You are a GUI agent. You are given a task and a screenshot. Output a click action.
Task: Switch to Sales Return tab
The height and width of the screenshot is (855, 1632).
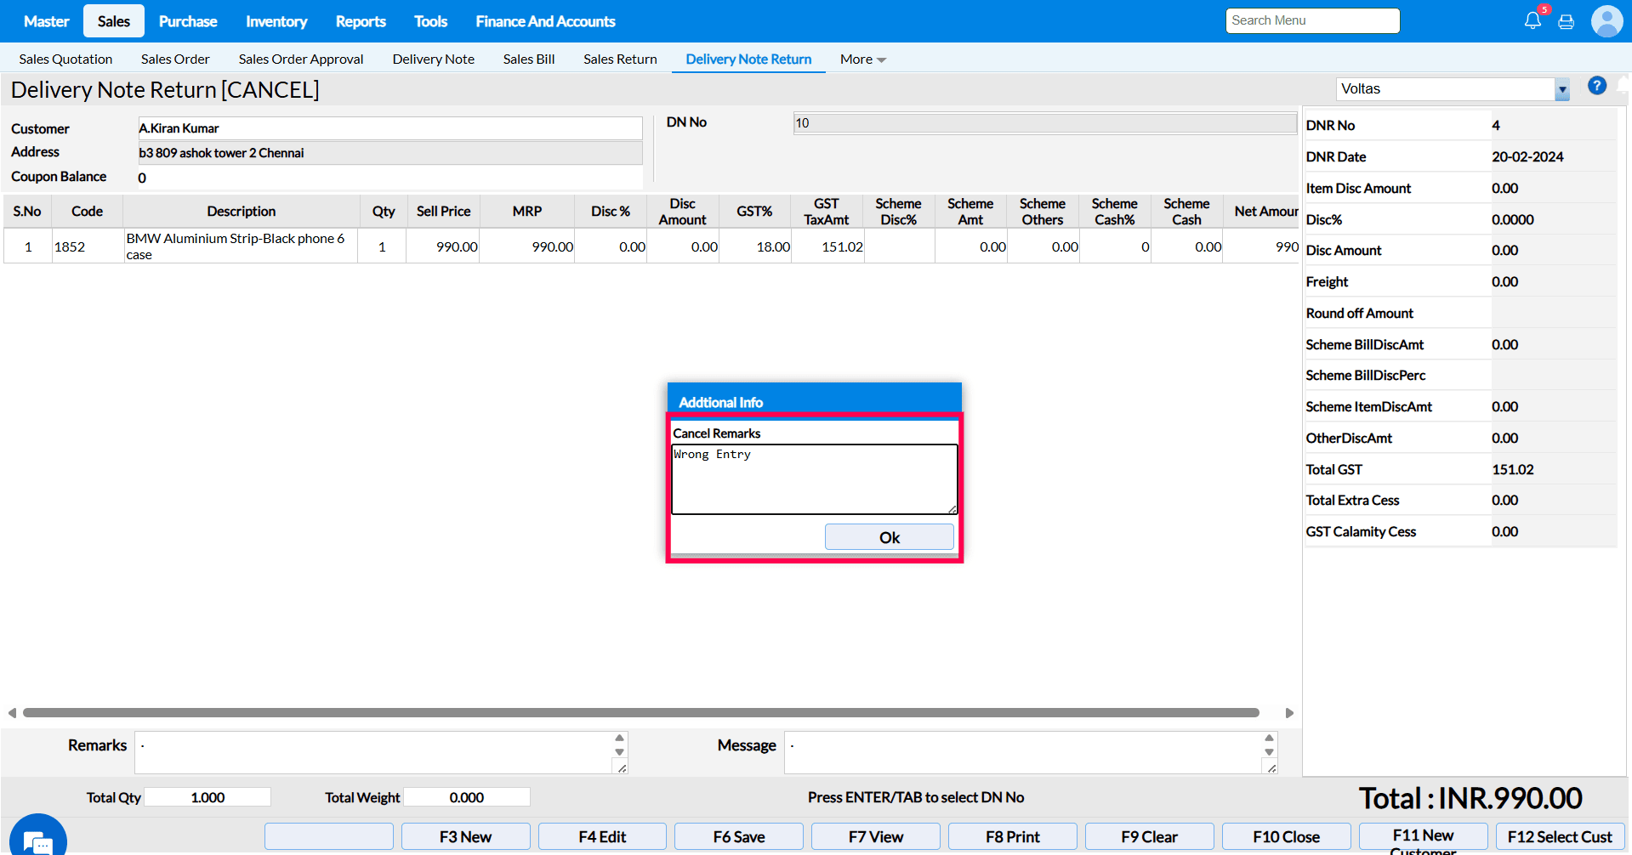click(620, 59)
